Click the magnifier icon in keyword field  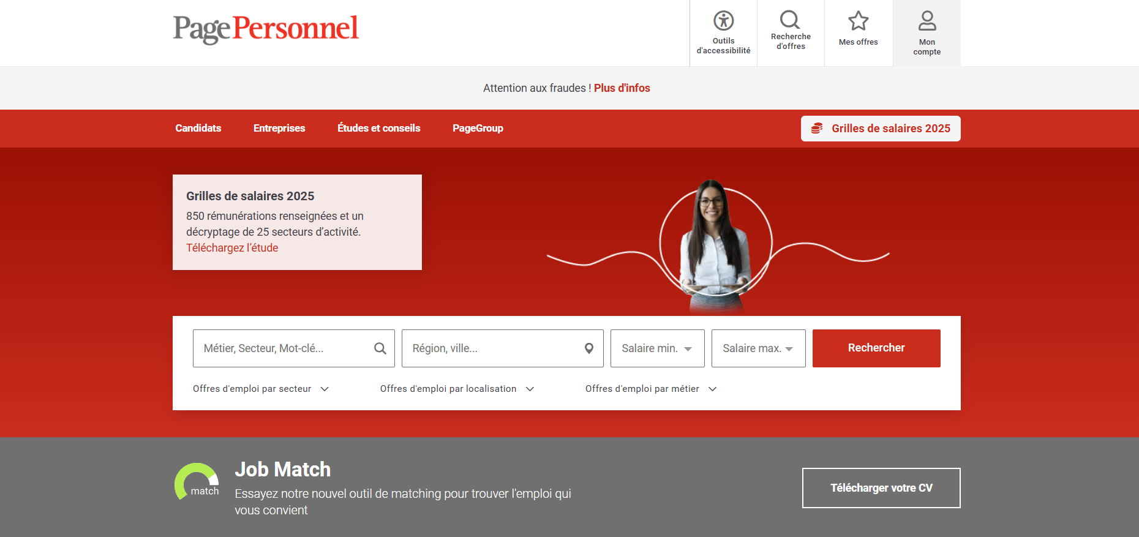click(x=380, y=348)
